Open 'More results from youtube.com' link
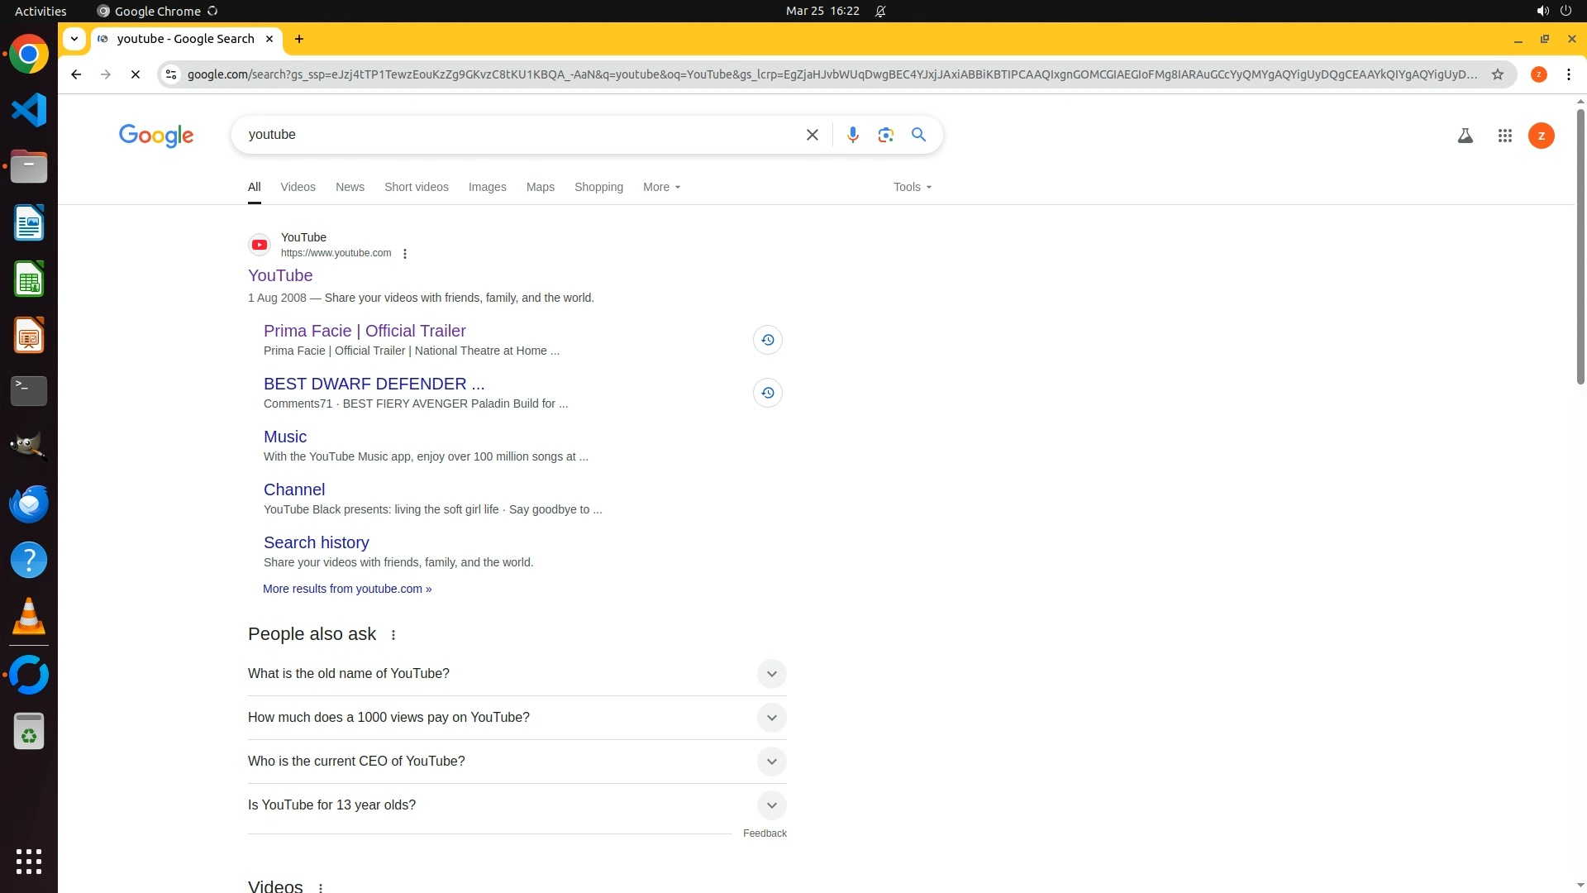The image size is (1587, 893). [x=346, y=589]
